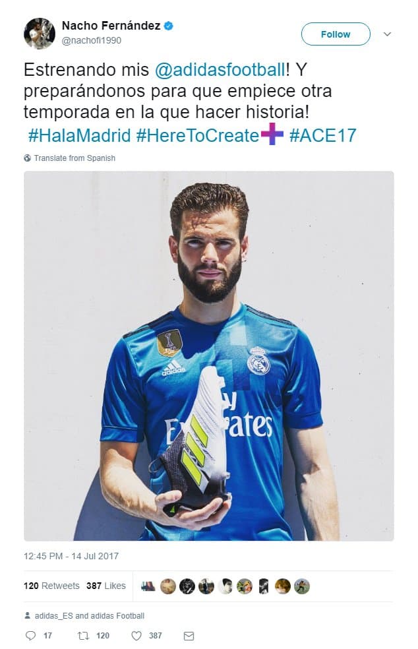The image size is (418, 649).
Task: Click the tagged people person icon
Action: click(x=27, y=615)
